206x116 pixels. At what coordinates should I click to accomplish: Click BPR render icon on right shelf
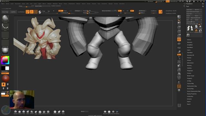(x=179, y=17)
